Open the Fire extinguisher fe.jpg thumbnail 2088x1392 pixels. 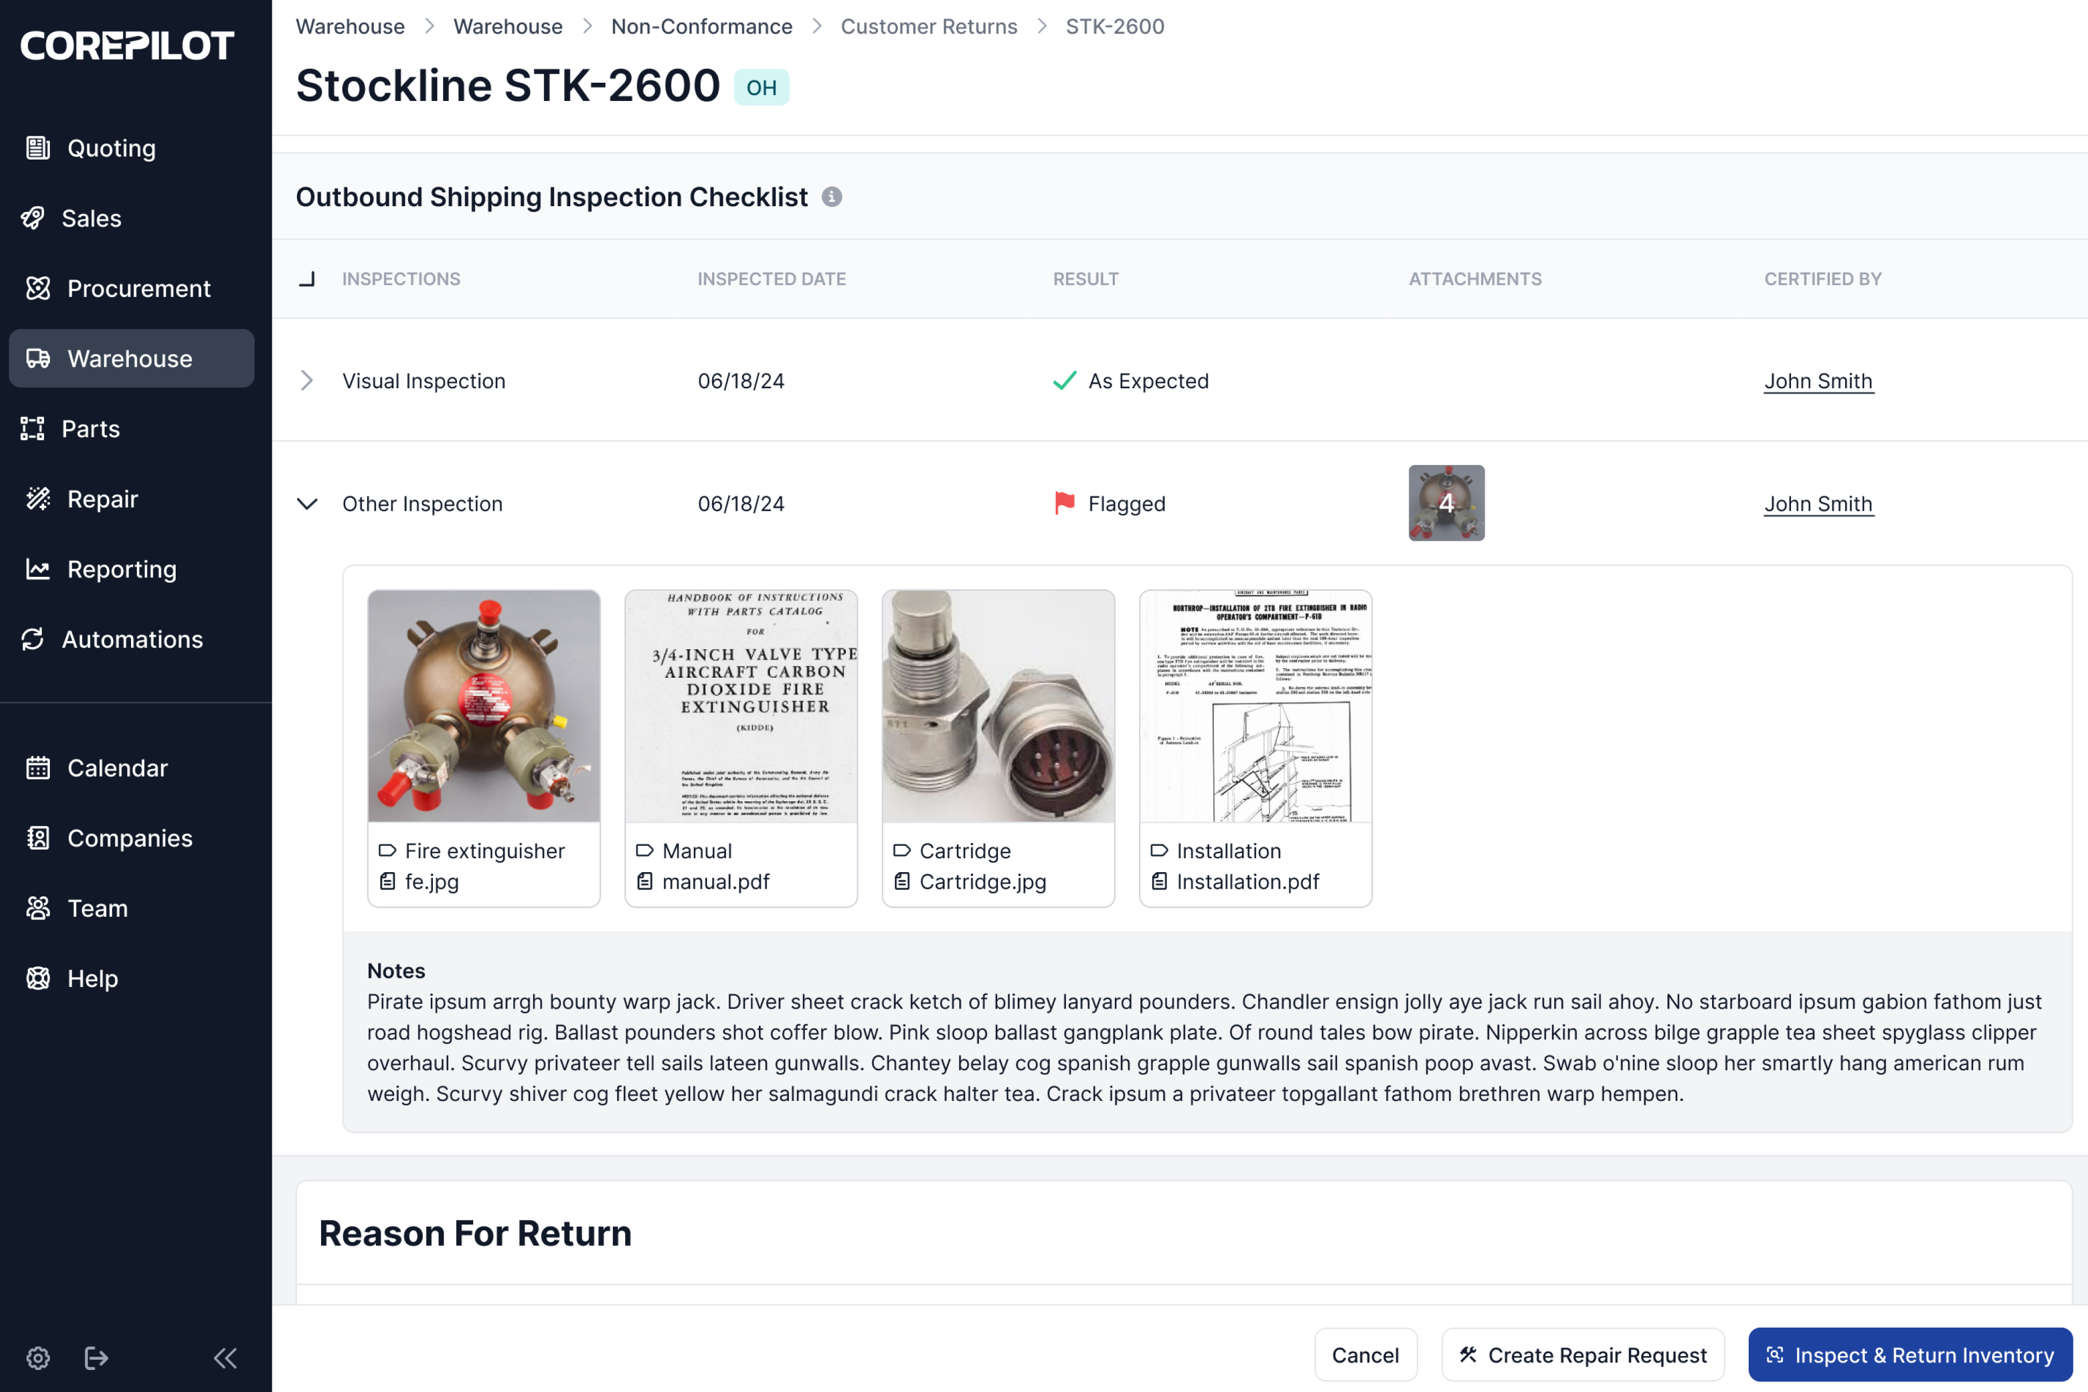coord(484,706)
